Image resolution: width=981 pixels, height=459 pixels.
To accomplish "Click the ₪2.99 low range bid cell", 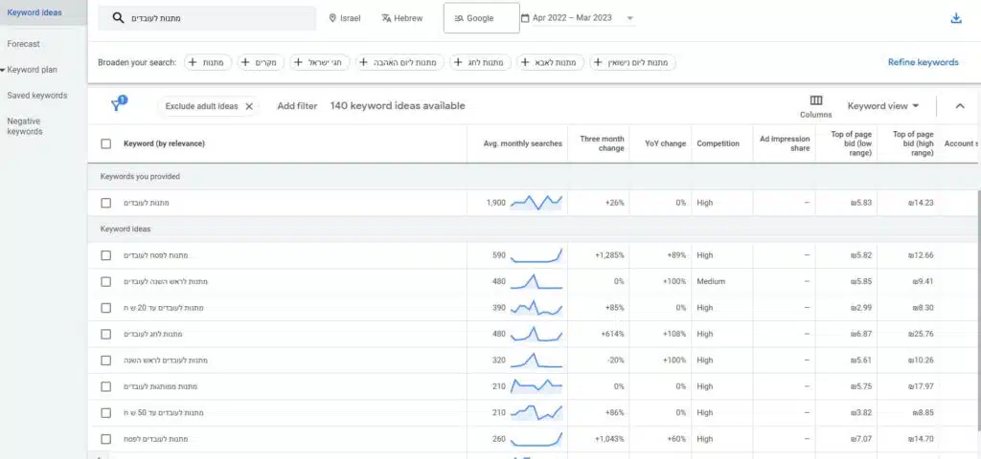I will click(x=861, y=308).
